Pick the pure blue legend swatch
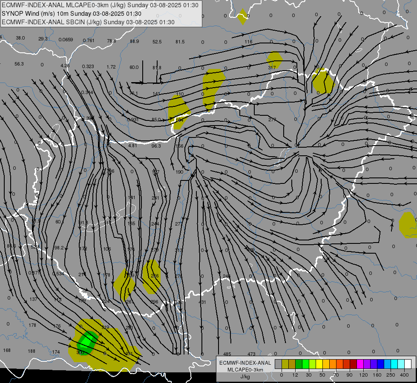The width and height of the screenshot is (417, 383). [x=380, y=364]
